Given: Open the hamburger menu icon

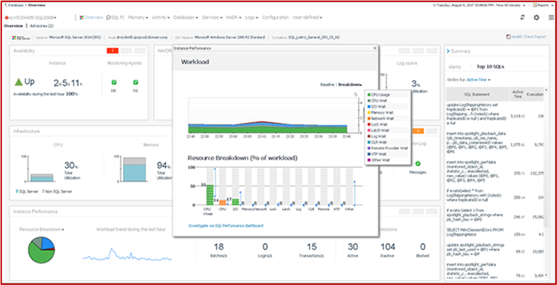Looking at the screenshot, I should (x=551, y=17).
